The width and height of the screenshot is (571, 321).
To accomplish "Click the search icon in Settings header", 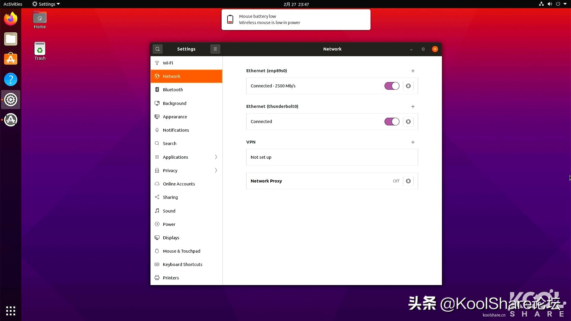I will coord(157,49).
